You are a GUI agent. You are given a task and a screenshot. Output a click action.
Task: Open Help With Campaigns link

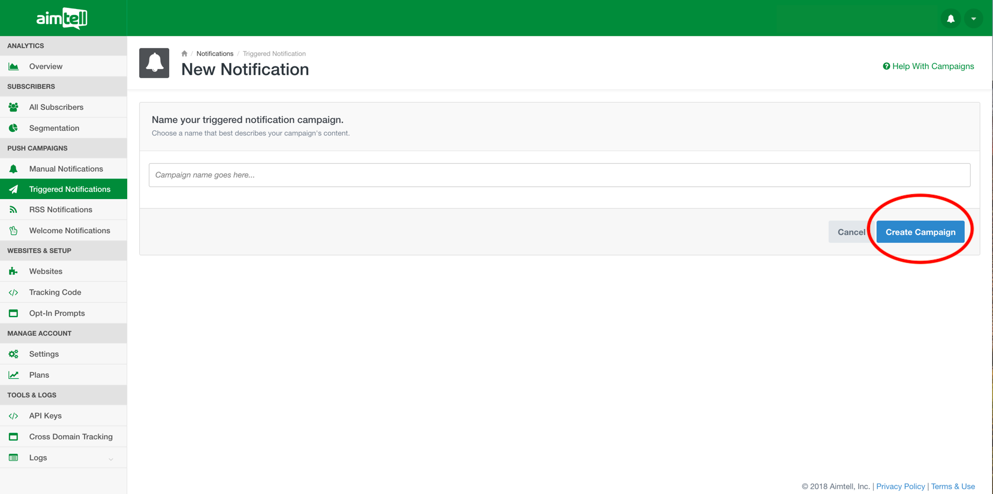coord(928,67)
